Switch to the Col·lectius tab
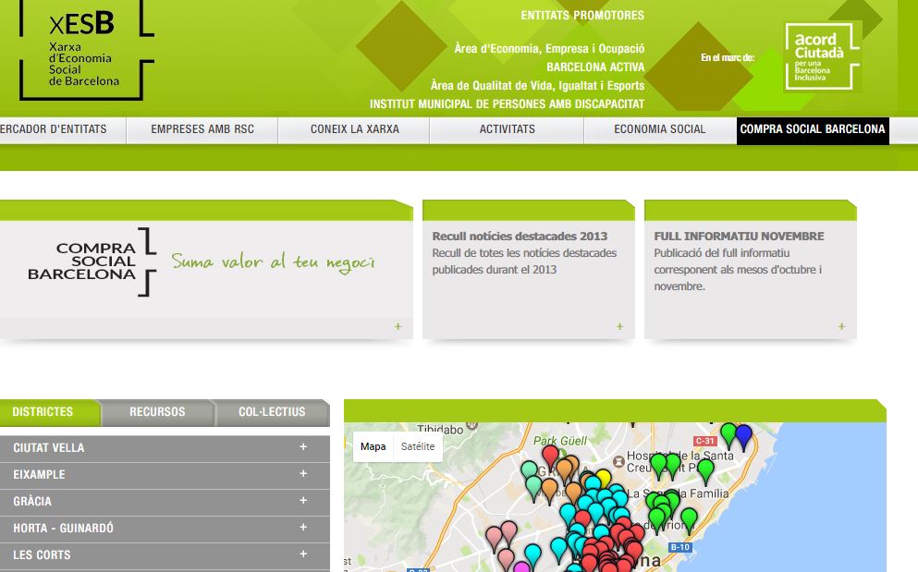 click(x=272, y=412)
